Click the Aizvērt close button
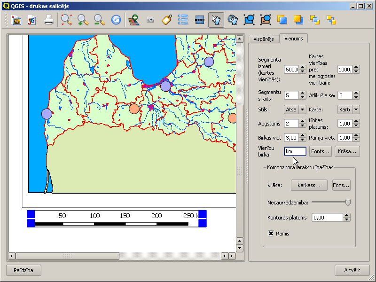376x282 pixels. click(x=352, y=270)
